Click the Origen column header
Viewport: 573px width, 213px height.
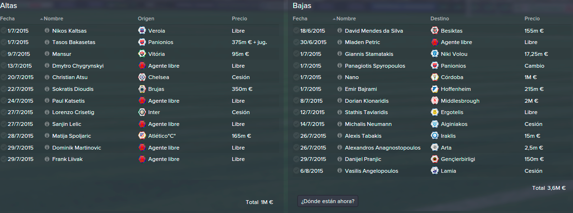click(x=146, y=19)
